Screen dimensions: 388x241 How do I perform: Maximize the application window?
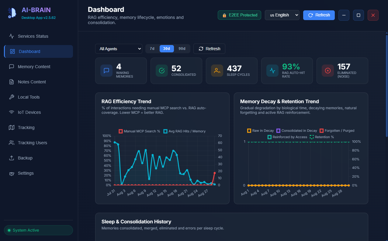pos(359,15)
